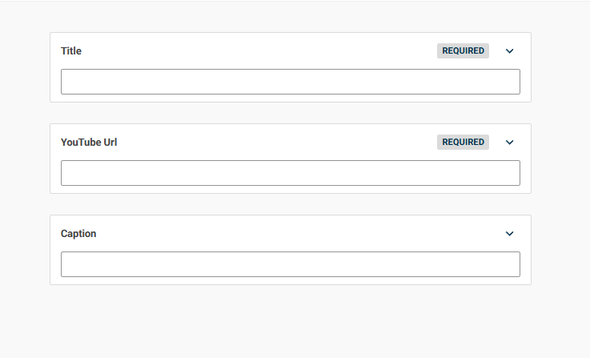The image size is (590, 358).
Task: Select the down arrow icon in YouTube Url header
Action: (509, 143)
